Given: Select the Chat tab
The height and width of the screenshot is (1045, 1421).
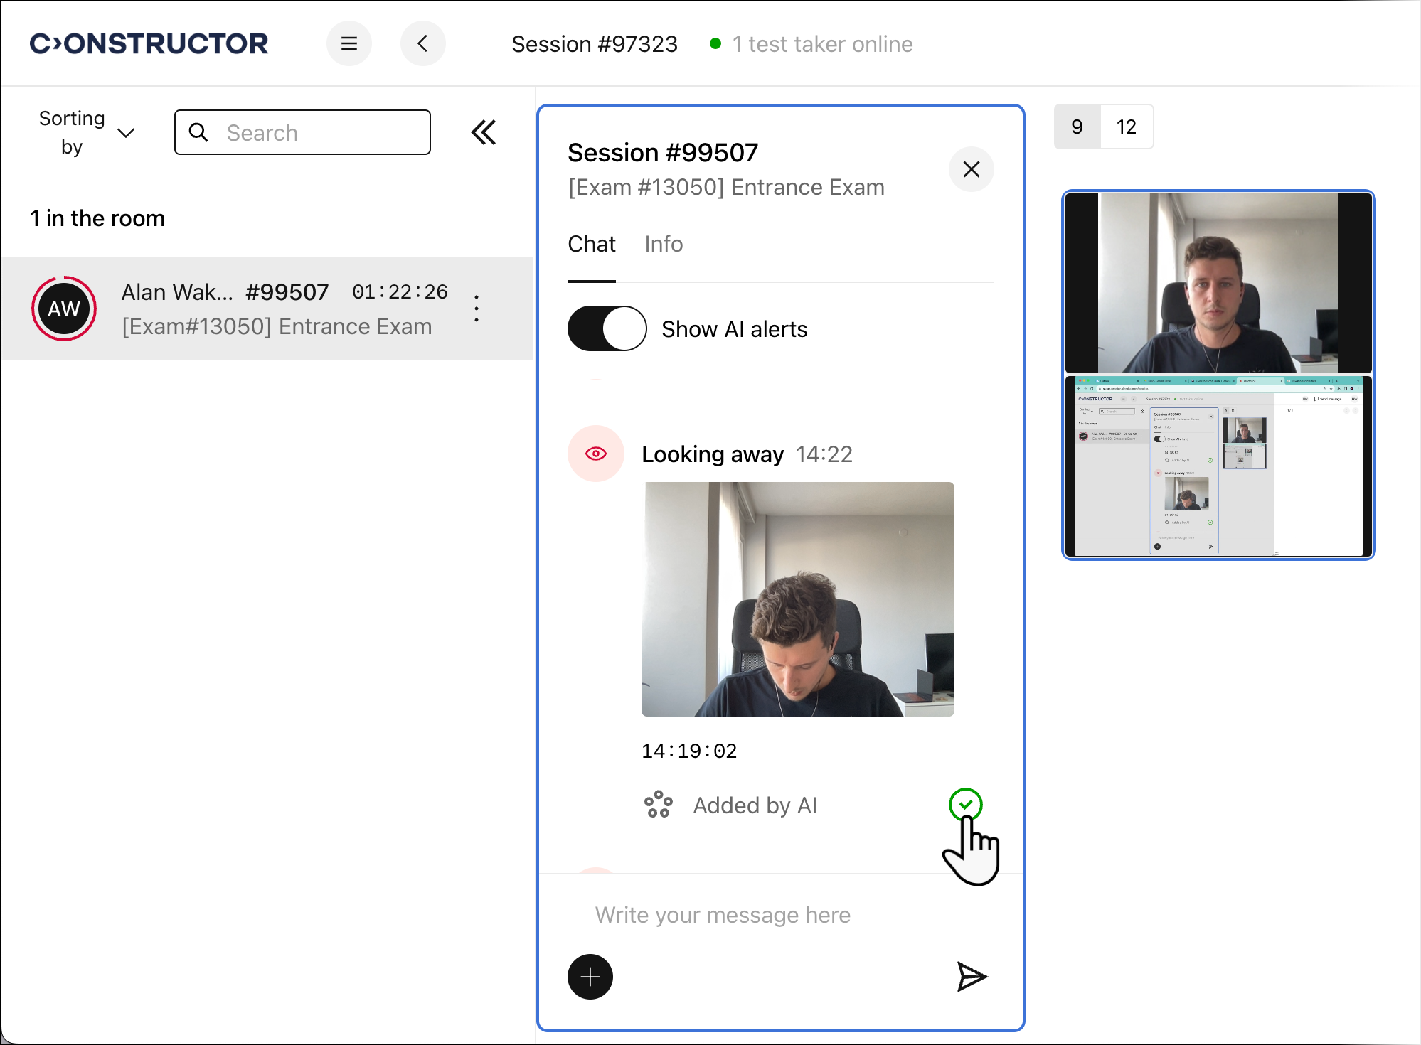Looking at the screenshot, I should coord(591,244).
